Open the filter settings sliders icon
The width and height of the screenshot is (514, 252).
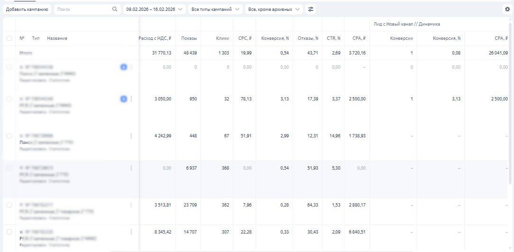click(x=311, y=9)
